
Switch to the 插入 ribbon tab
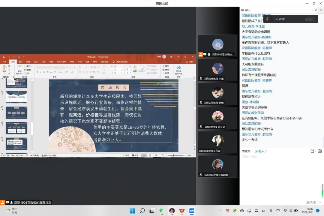click(20, 62)
